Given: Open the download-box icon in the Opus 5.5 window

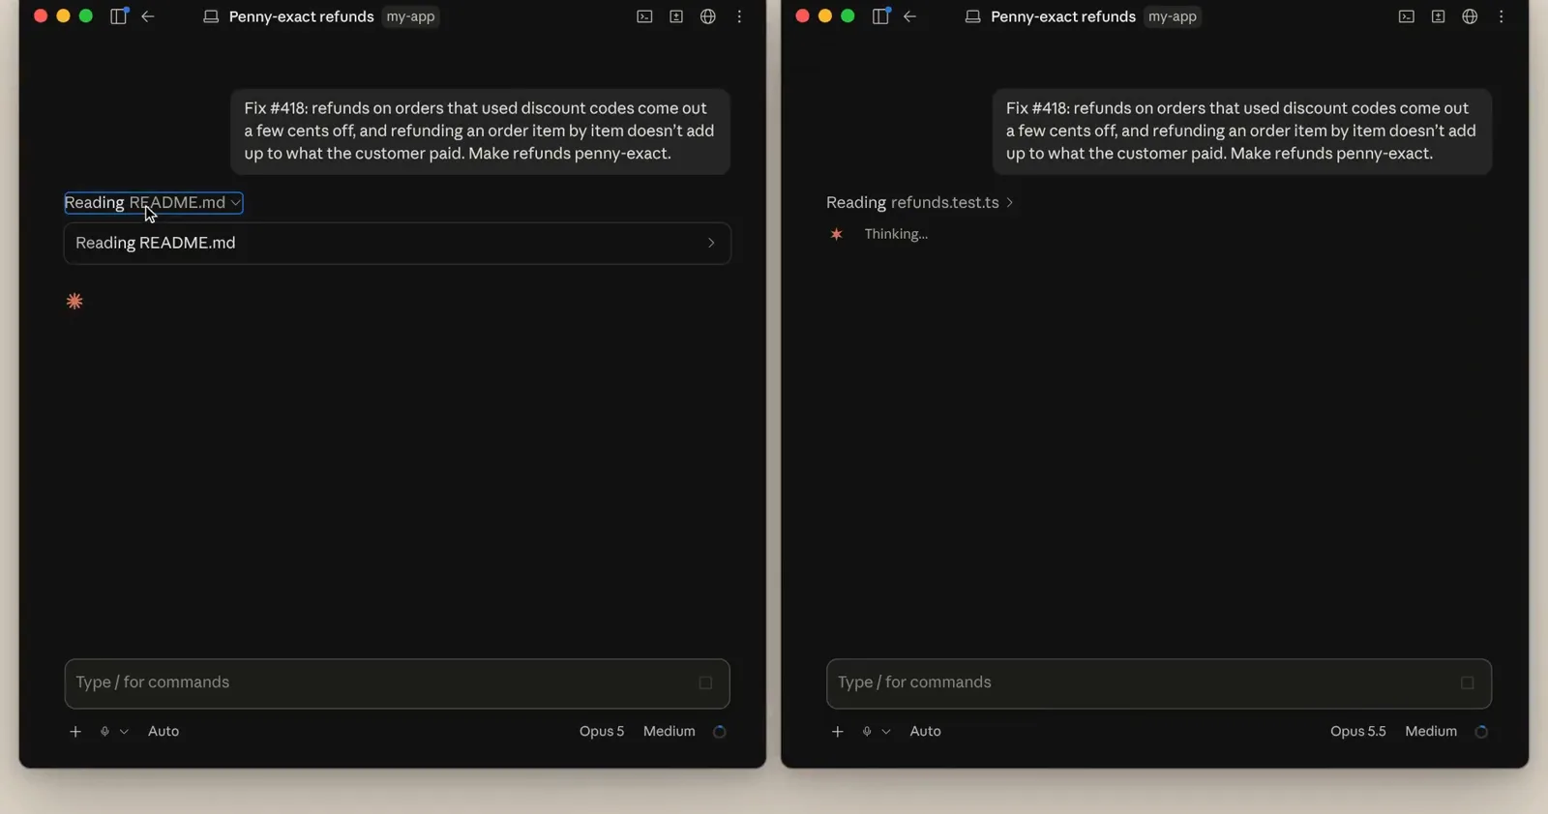Looking at the screenshot, I should click(x=1439, y=16).
